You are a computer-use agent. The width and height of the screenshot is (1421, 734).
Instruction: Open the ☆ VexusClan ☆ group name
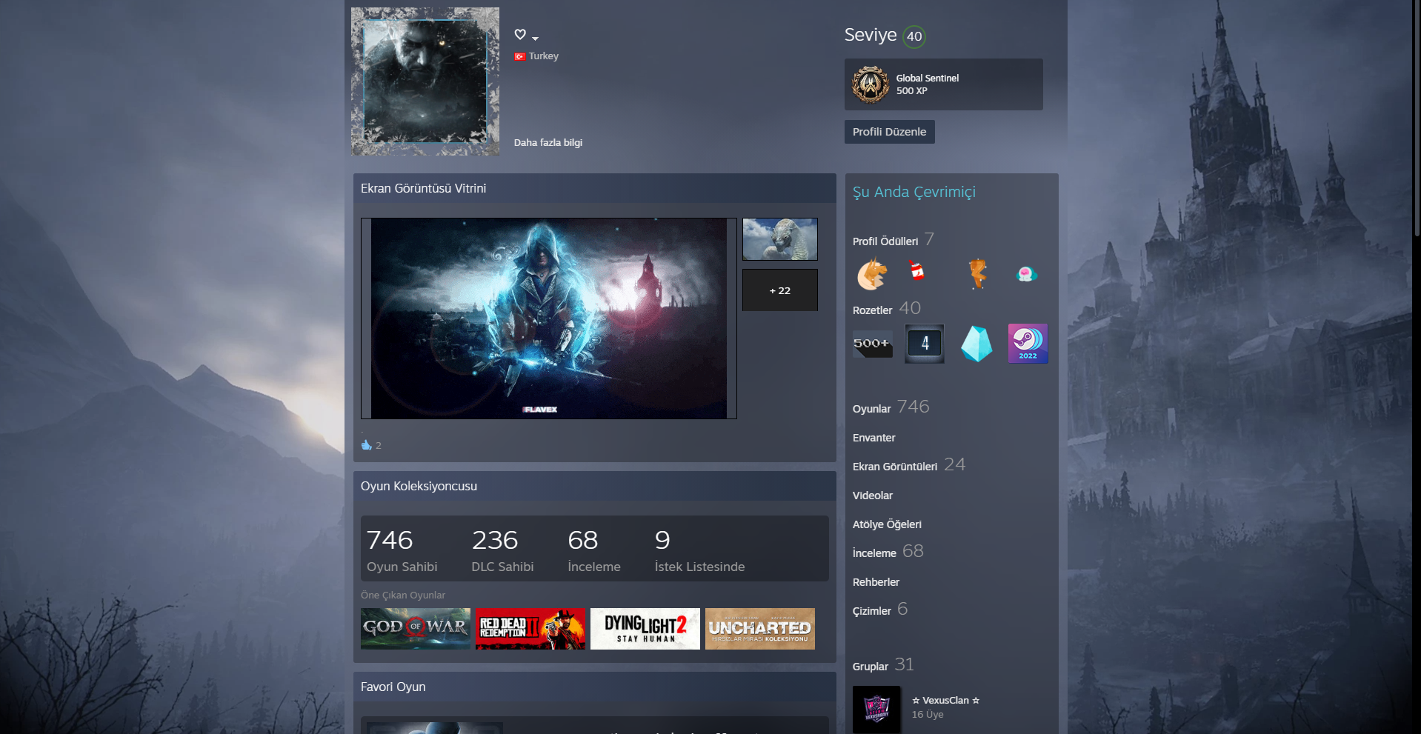click(x=945, y=701)
